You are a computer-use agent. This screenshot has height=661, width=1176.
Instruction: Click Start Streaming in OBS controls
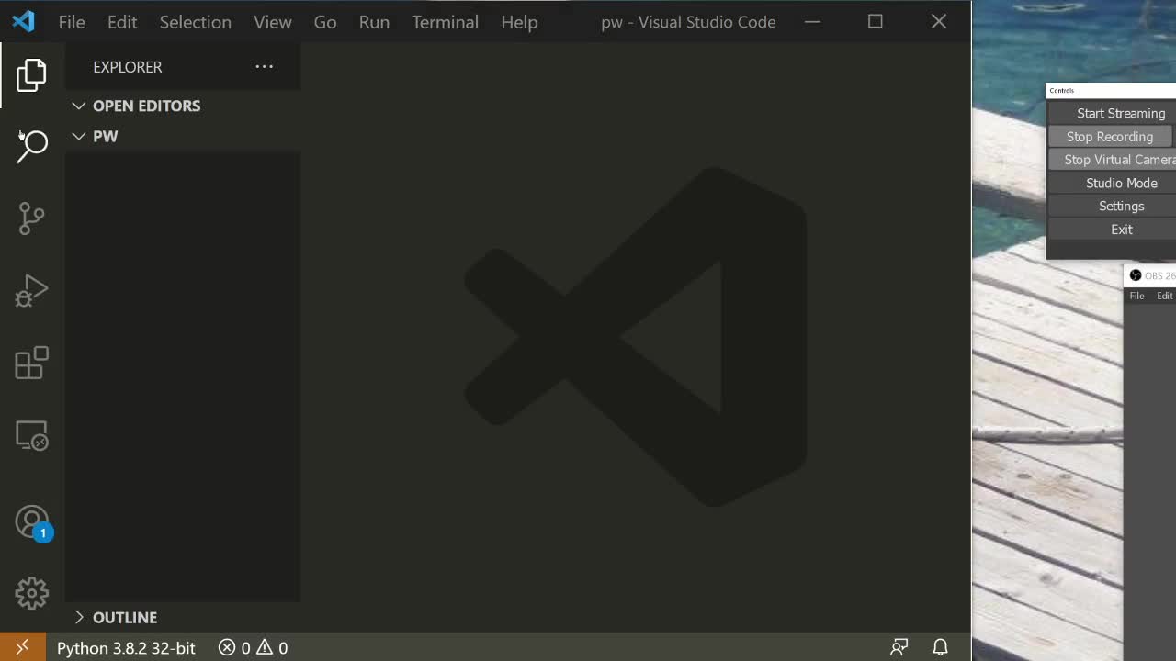tap(1112, 113)
